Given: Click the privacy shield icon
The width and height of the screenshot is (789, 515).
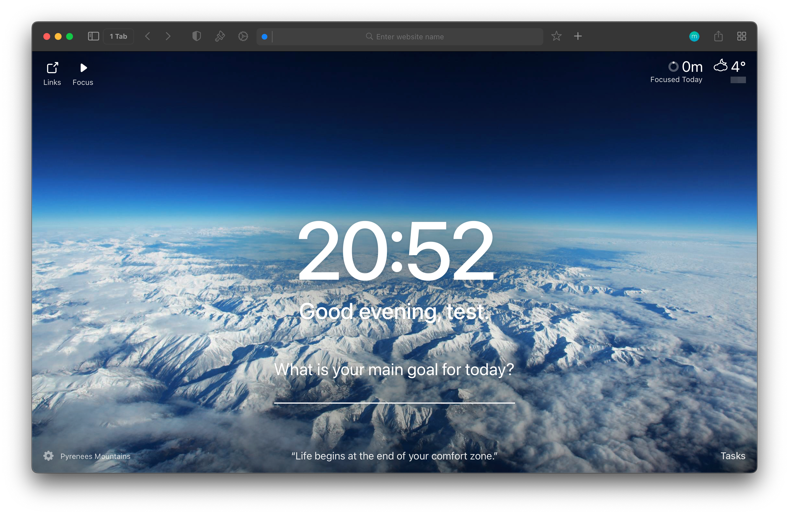Looking at the screenshot, I should point(197,36).
